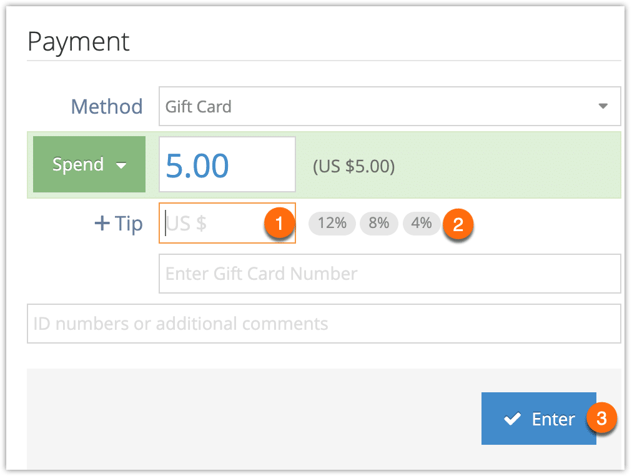Click the Tip label

click(x=129, y=224)
